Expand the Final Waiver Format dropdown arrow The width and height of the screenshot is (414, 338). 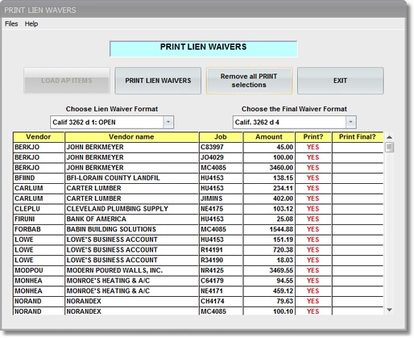pos(351,122)
